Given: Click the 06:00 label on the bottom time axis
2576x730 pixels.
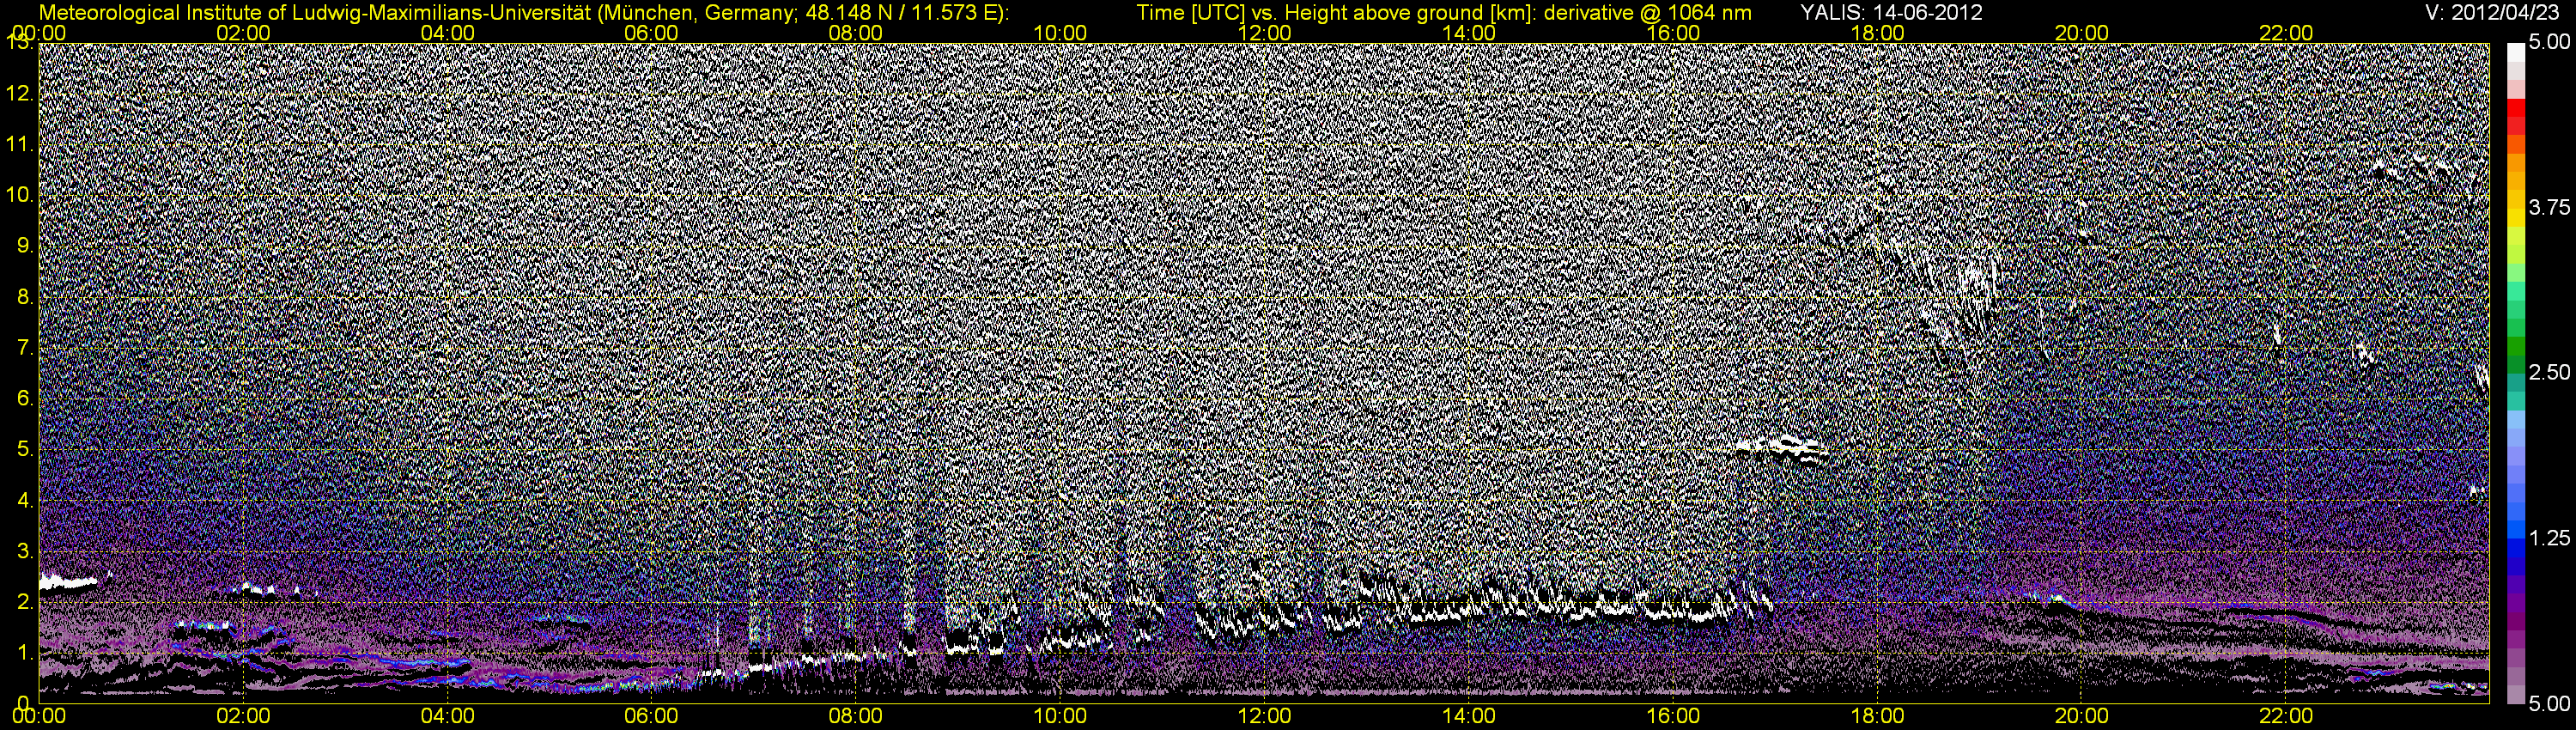Looking at the screenshot, I should click(x=651, y=716).
